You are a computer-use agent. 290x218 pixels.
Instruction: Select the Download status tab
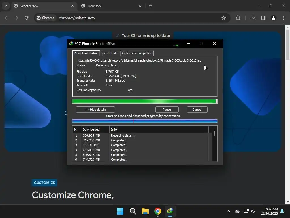point(86,53)
